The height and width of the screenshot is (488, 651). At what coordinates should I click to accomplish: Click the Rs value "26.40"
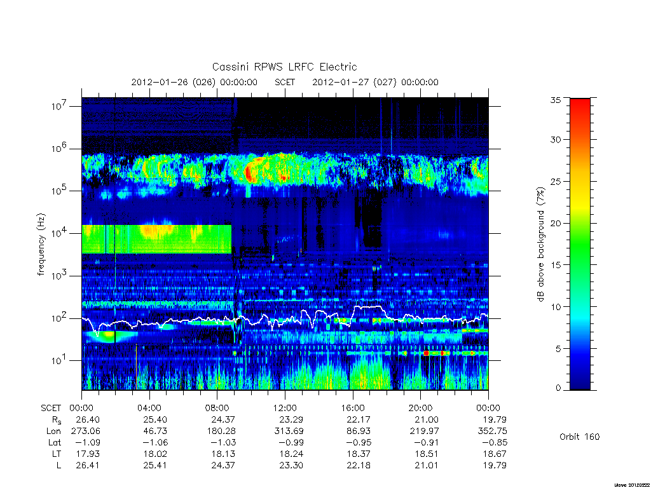[x=88, y=419]
